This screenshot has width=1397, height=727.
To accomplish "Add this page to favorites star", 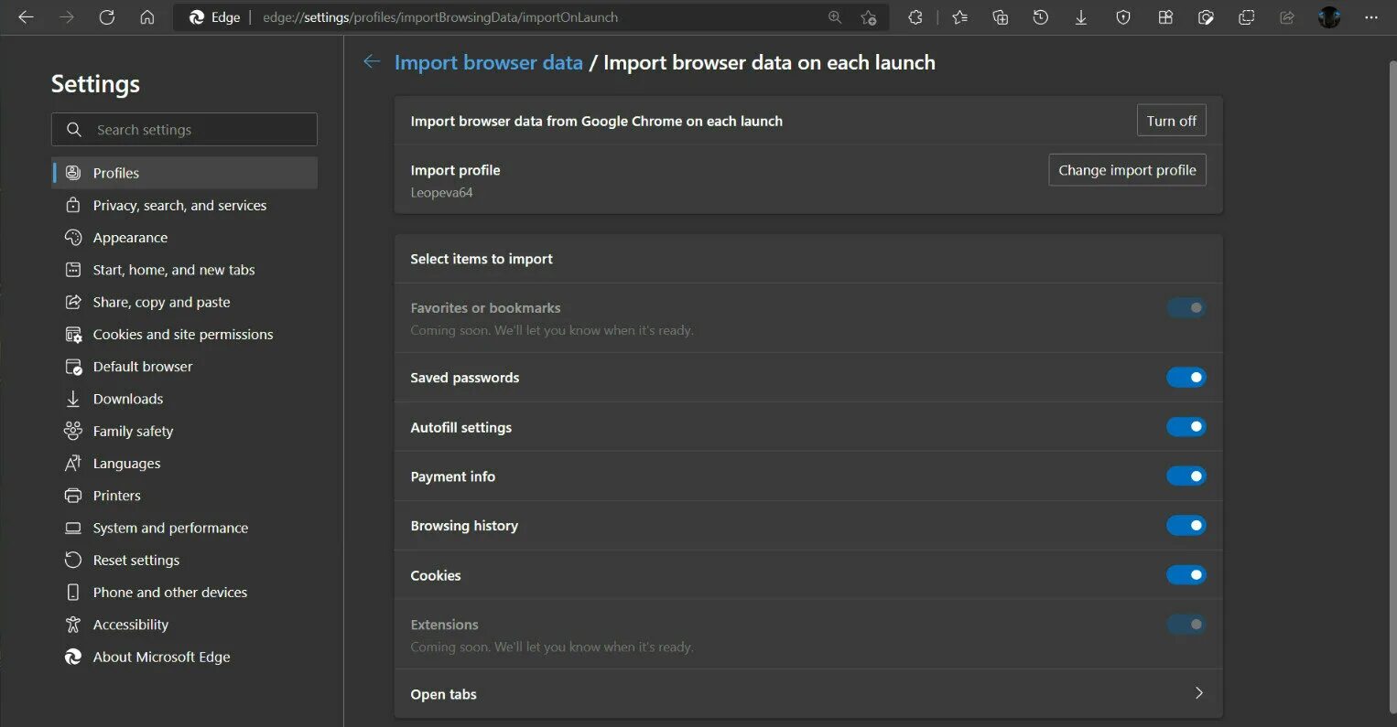I will [x=868, y=17].
